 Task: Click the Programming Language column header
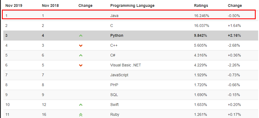coord(132,5)
